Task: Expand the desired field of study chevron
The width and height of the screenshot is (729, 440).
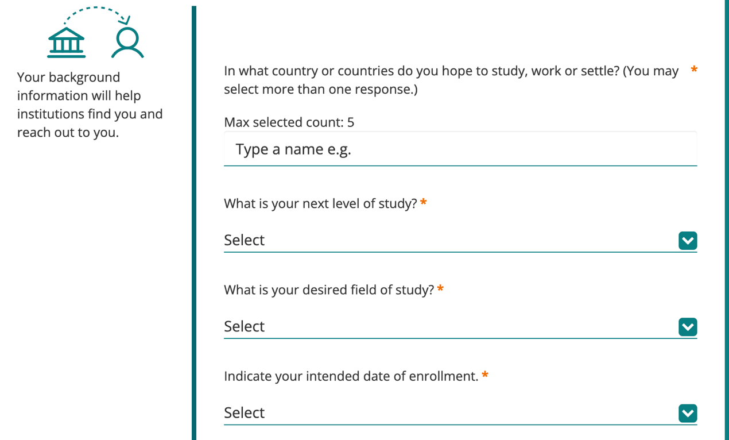Action: pos(687,327)
